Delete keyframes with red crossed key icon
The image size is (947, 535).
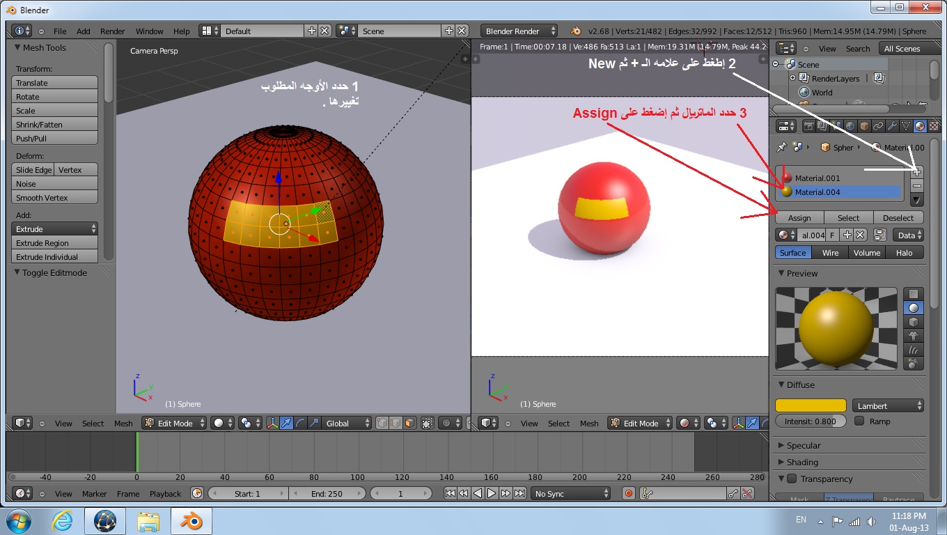[747, 493]
